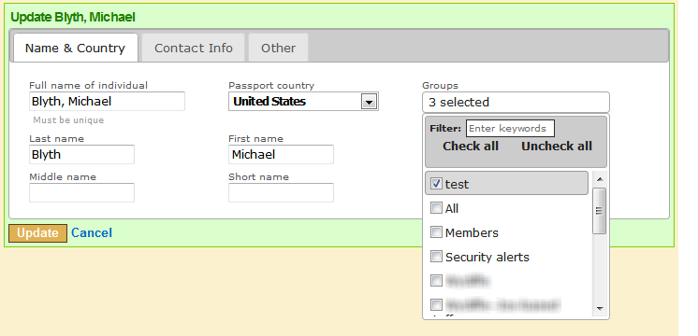Uncheck the test group checkbox
698x336 pixels.
[436, 183]
